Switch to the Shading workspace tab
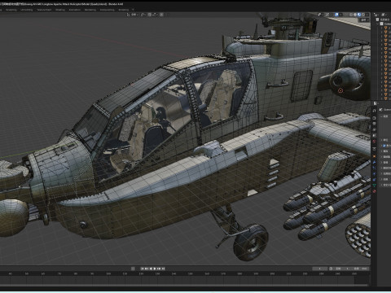This screenshot has width=391, height=293. pyautogui.click(x=60, y=10)
